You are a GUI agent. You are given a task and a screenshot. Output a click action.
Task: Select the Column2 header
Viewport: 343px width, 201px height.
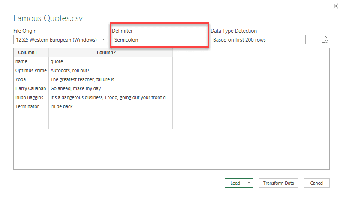tap(111, 52)
